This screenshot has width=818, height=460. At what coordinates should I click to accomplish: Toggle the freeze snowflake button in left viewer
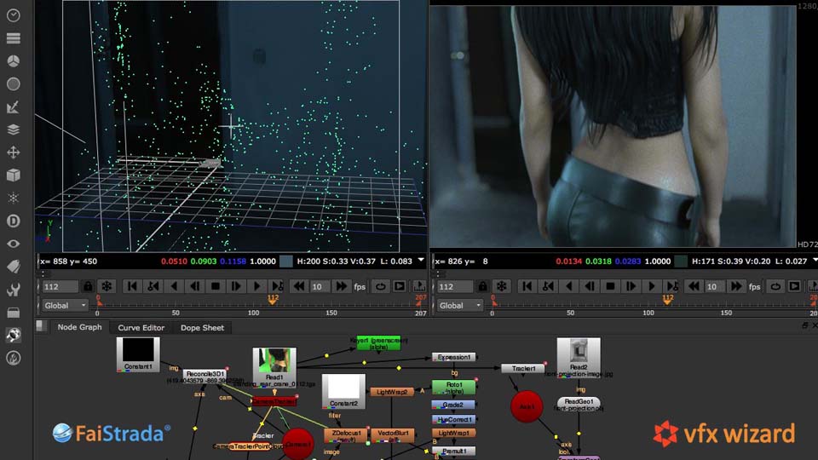point(107,286)
